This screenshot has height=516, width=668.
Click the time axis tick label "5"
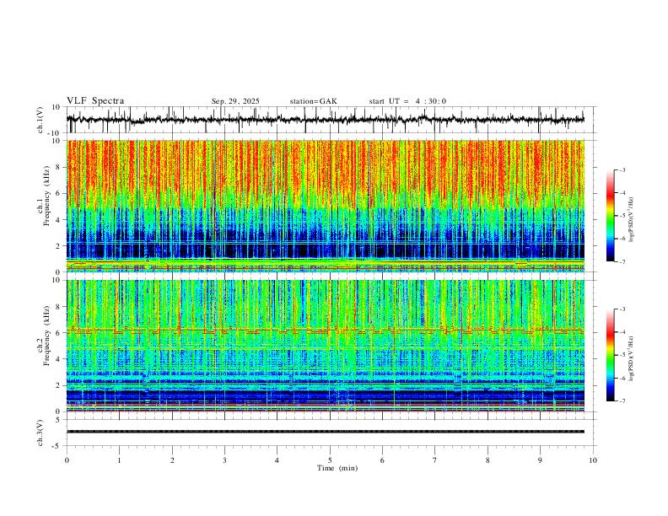330,460
